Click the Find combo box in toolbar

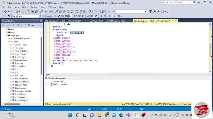pyautogui.click(x=131, y=12)
